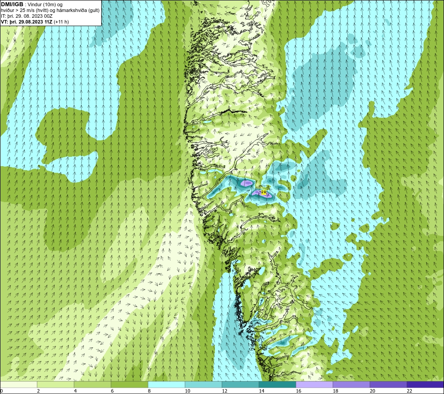Click the '14' scale label
Viewport: 444px width, 394px height.
262,391
